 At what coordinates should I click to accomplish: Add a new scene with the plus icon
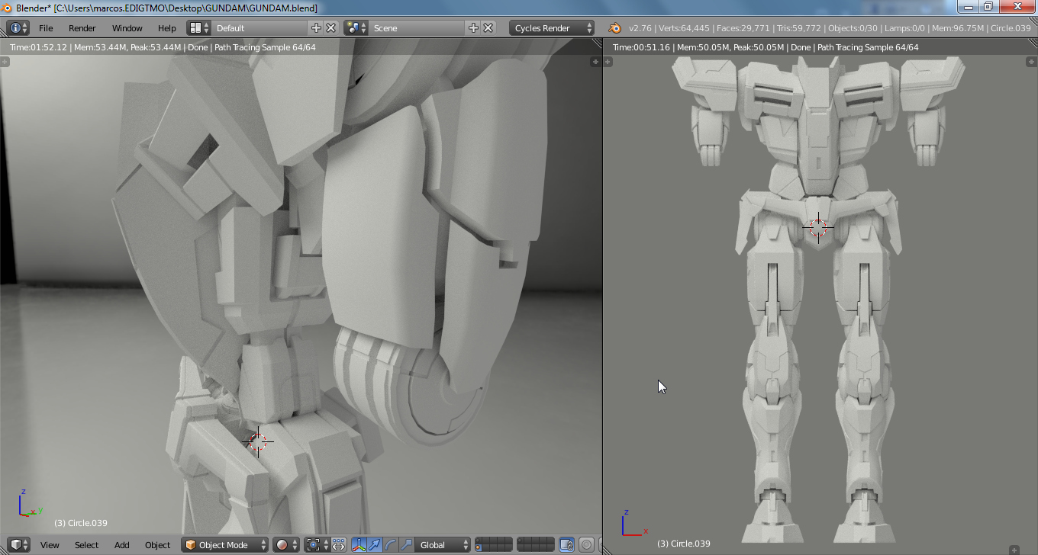473,28
